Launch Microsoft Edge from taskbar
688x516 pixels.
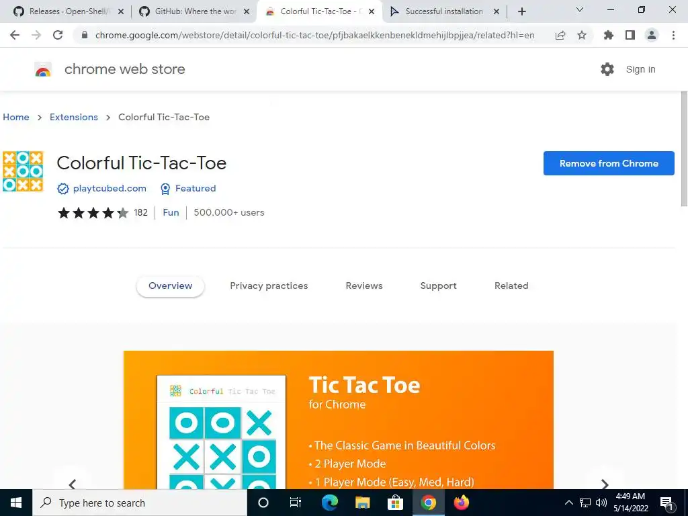[x=329, y=503]
